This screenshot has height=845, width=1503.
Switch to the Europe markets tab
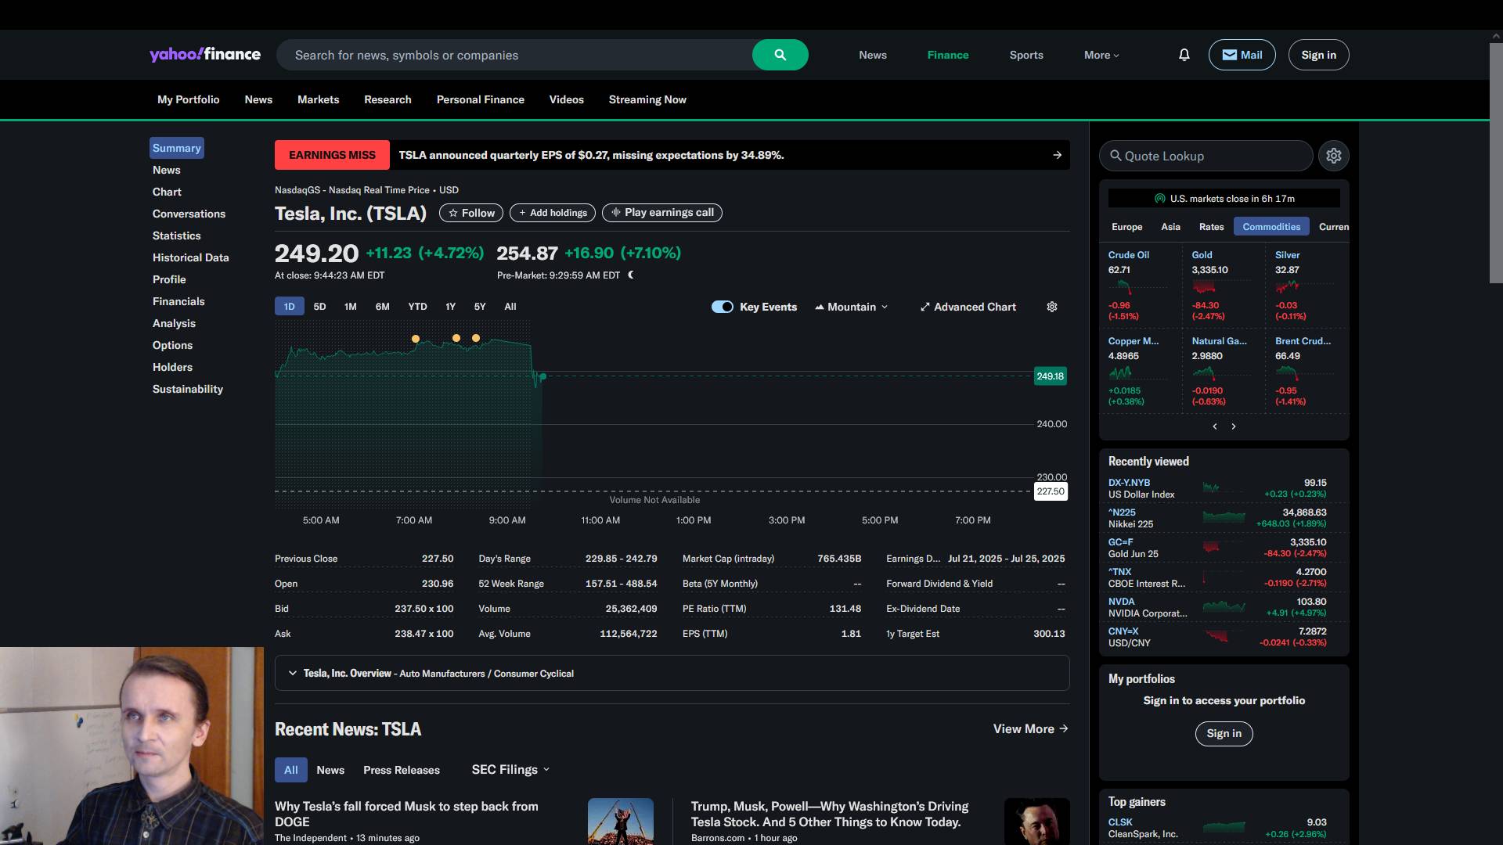pyautogui.click(x=1126, y=227)
